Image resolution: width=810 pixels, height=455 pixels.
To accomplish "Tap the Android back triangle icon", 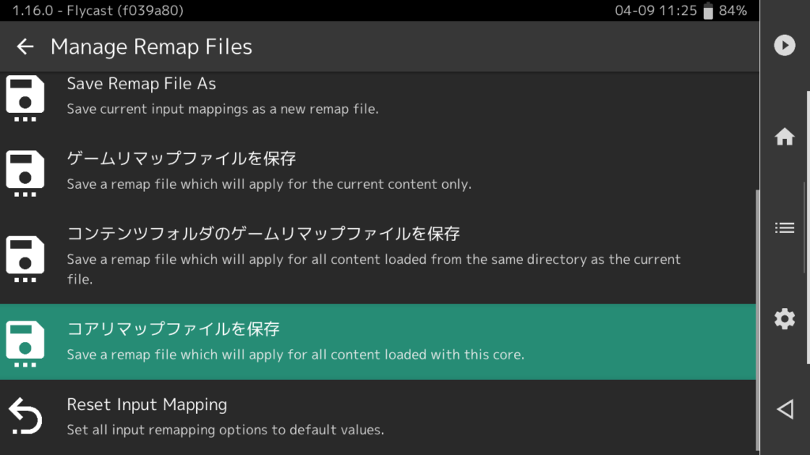I will point(785,409).
